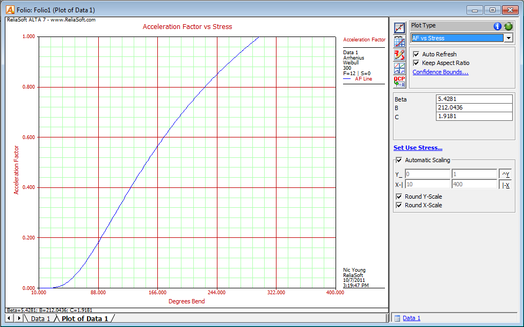This screenshot has width=524, height=327.
Task: Uncheck Automatic Scaling
Action: (399, 160)
